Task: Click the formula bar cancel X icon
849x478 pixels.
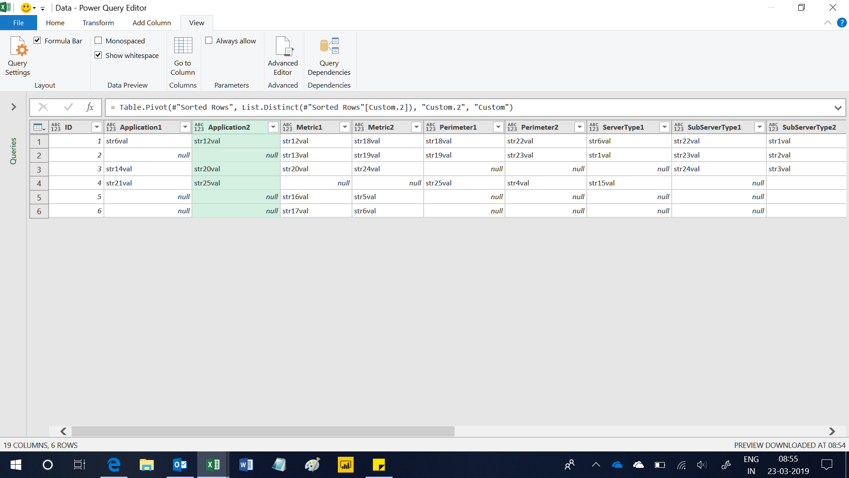Action: click(43, 107)
